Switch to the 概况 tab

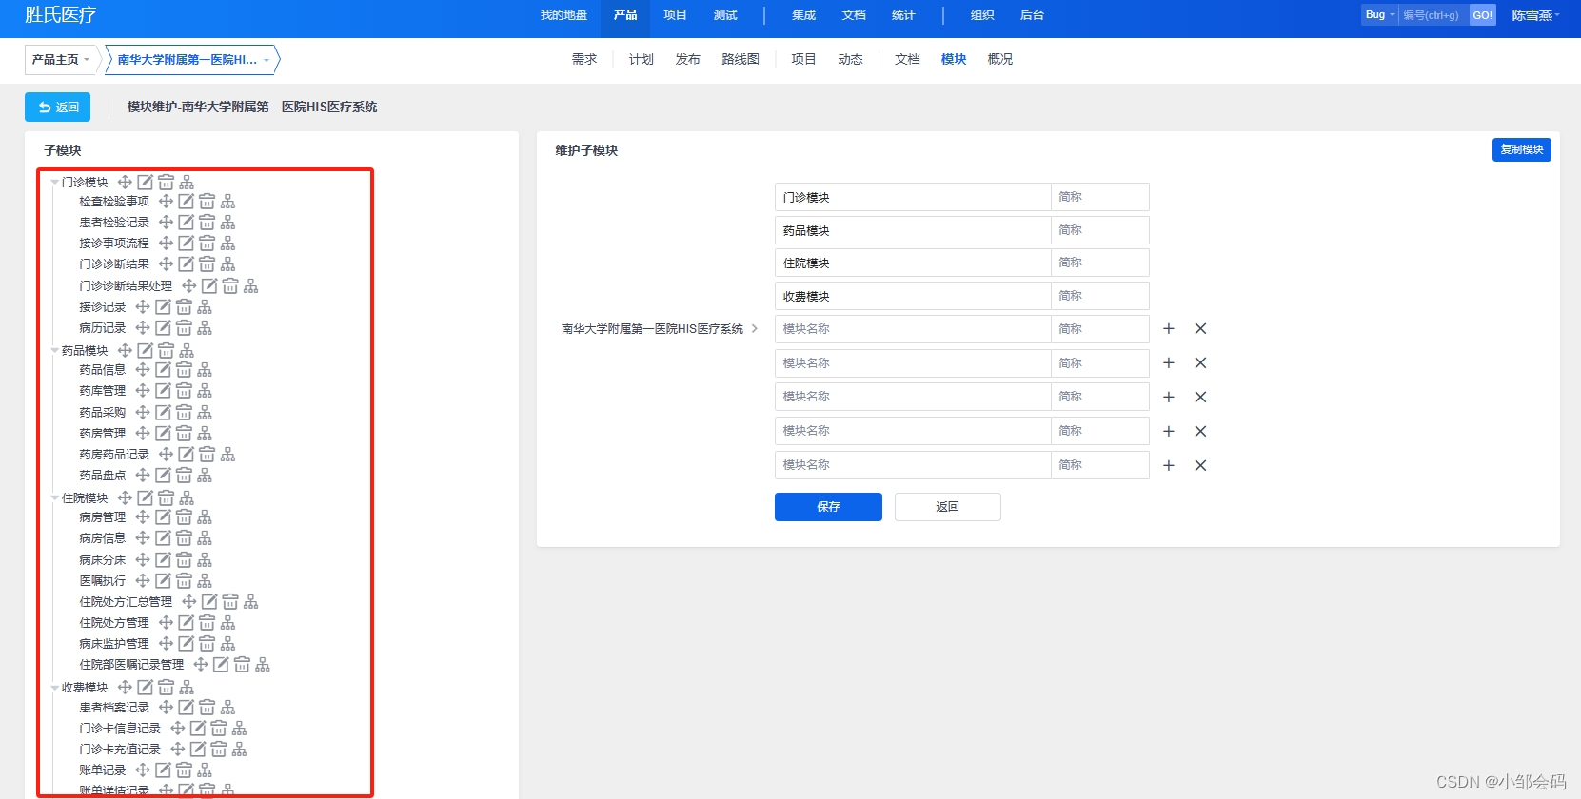click(x=1000, y=59)
